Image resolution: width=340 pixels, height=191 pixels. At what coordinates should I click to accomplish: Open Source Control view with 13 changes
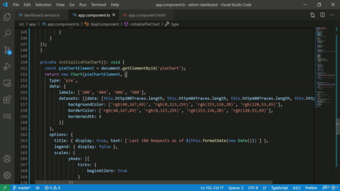pyautogui.click(x=7, y=50)
